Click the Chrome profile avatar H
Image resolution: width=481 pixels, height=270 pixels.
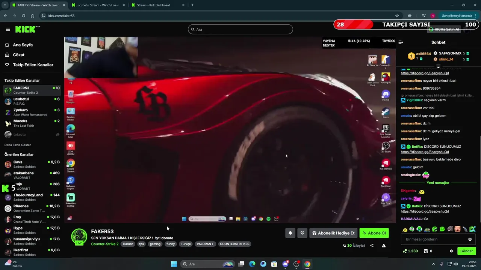433,16
